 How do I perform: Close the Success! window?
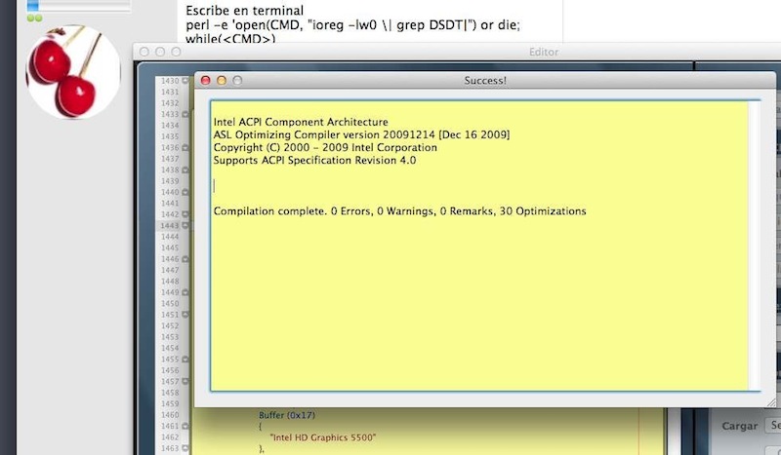(x=205, y=80)
